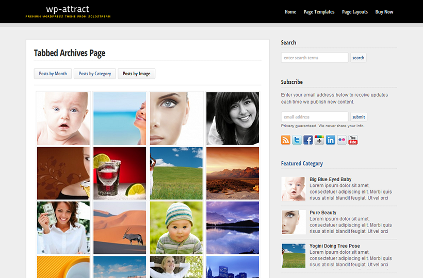Screen dimensions: 423x278
Task: Click the Pure Beauty sidebar thumbnail
Action: click(x=294, y=222)
